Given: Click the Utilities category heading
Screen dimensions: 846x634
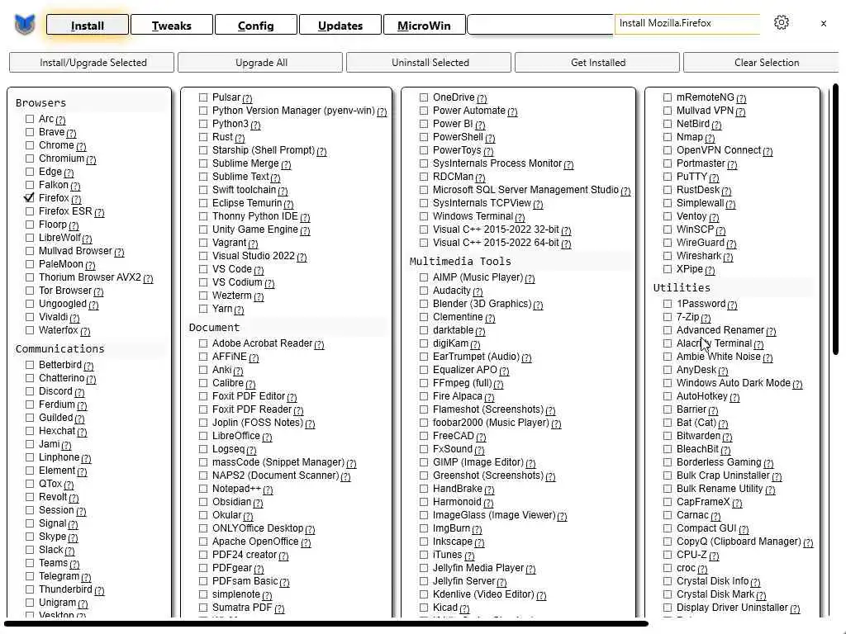Looking at the screenshot, I should (x=682, y=288).
